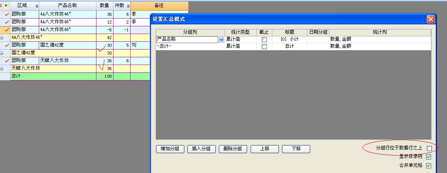Click 总计 title cell in dialog
The image size is (447, 173).
coord(290,46)
